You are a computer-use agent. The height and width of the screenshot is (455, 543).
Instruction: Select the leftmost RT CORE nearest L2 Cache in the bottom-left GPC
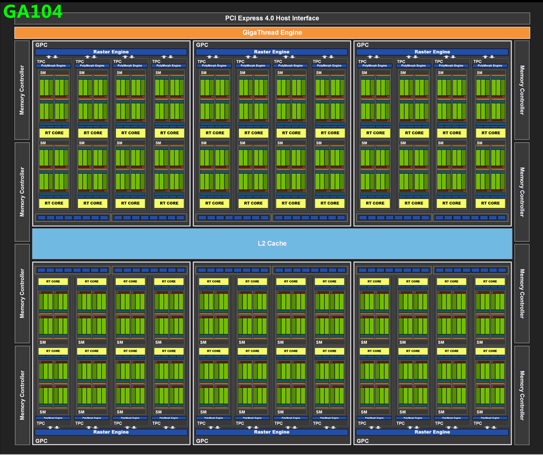pos(53,281)
